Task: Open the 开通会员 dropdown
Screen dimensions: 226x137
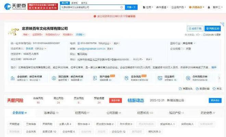Action: pyautogui.click(x=197, y=7)
